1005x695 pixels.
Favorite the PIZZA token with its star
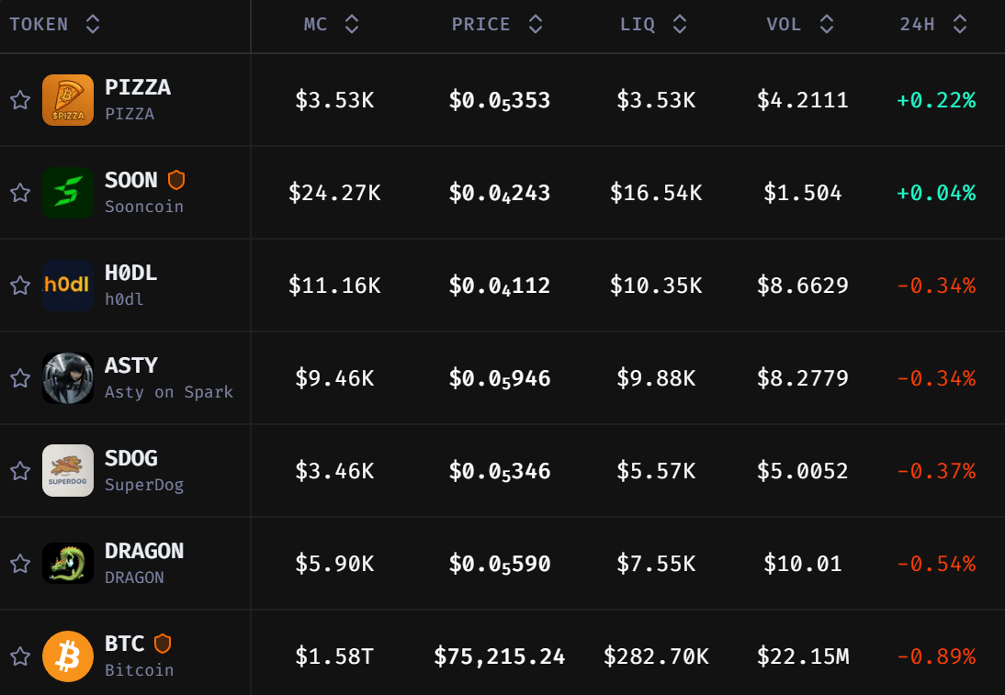tap(20, 100)
